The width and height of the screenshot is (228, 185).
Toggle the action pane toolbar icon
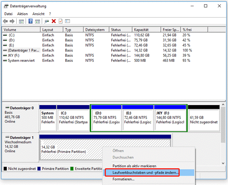click(37, 21)
